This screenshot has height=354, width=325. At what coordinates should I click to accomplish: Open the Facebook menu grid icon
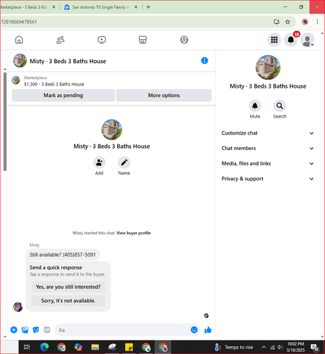pyautogui.click(x=274, y=40)
